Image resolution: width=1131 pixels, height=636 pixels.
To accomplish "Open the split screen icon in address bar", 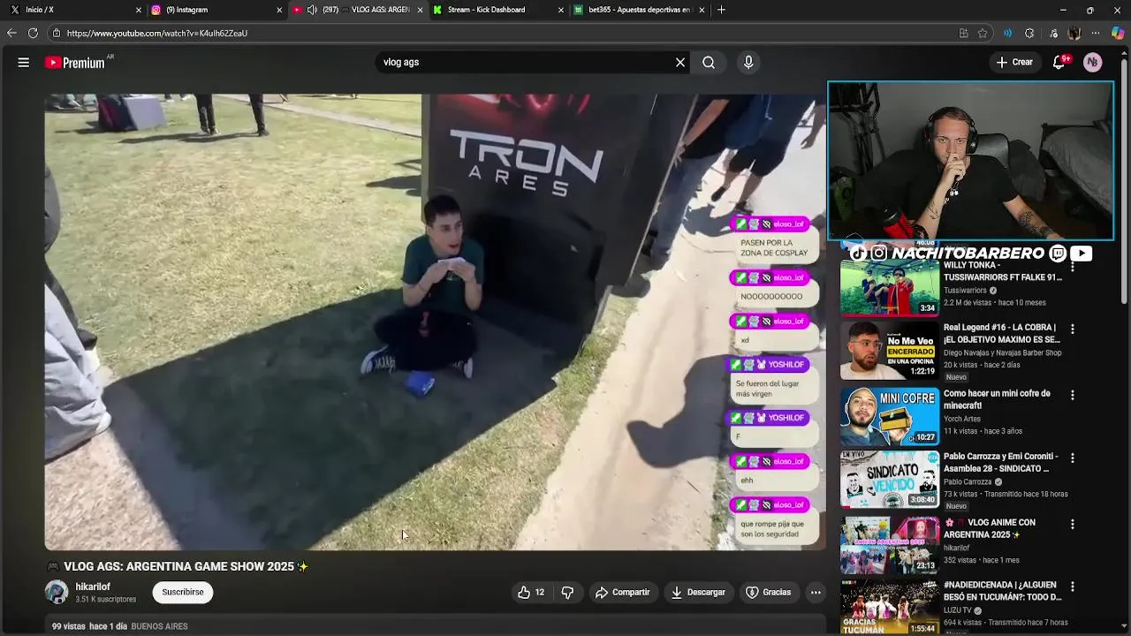I will [963, 34].
